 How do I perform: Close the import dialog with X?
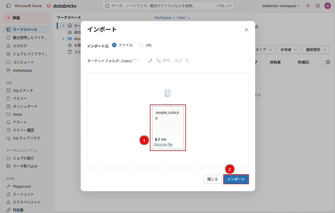(246, 30)
